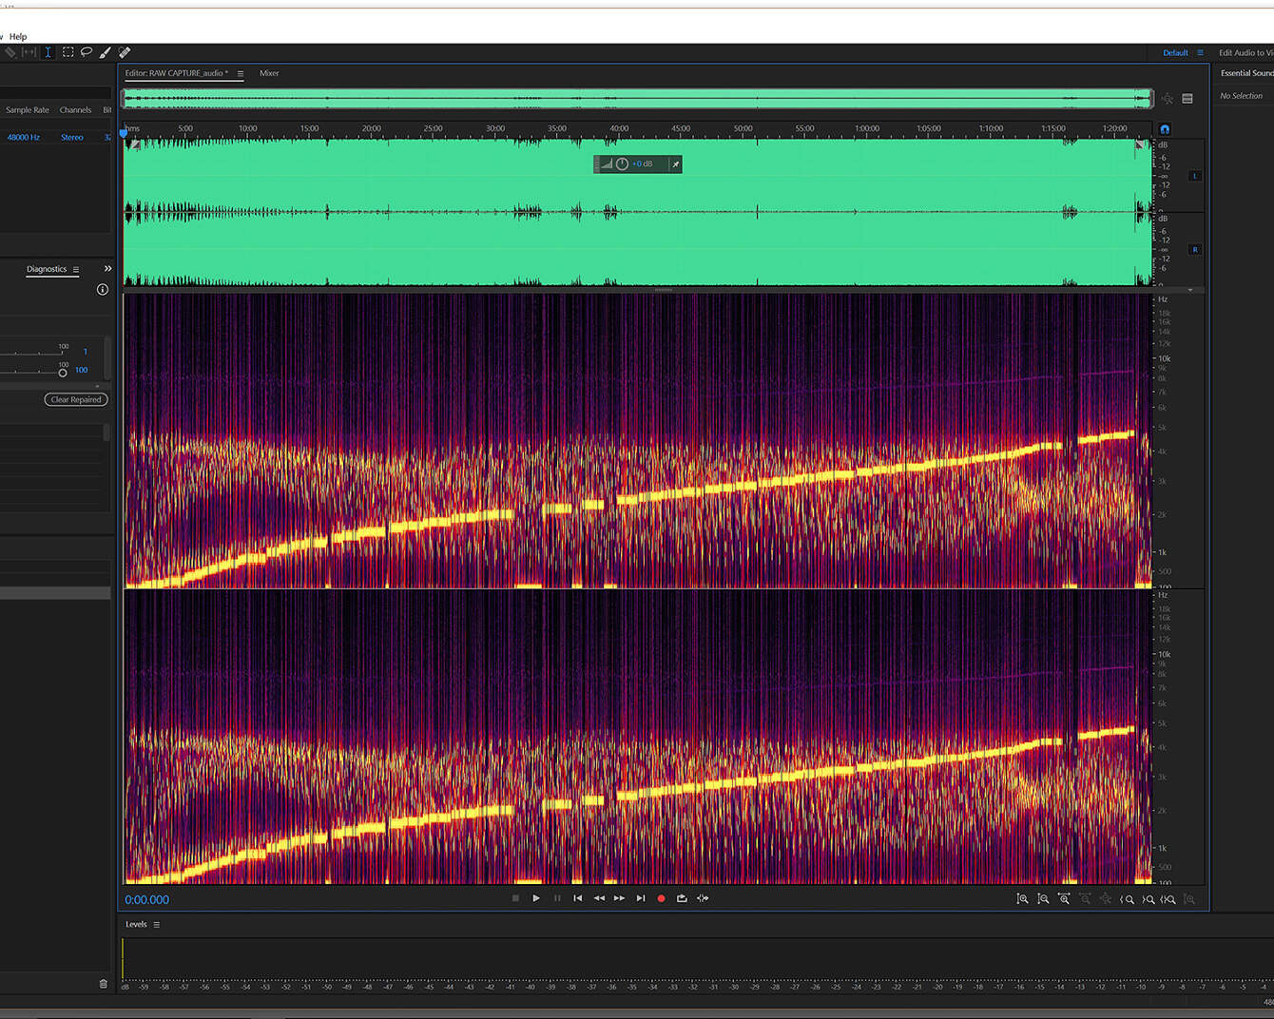This screenshot has width=1274, height=1019.
Task: Click the trash icon in left panel
Action: 104,984
